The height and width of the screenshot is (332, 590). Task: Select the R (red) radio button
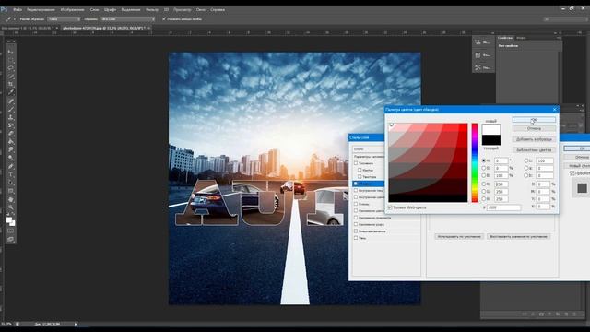pyautogui.click(x=484, y=184)
